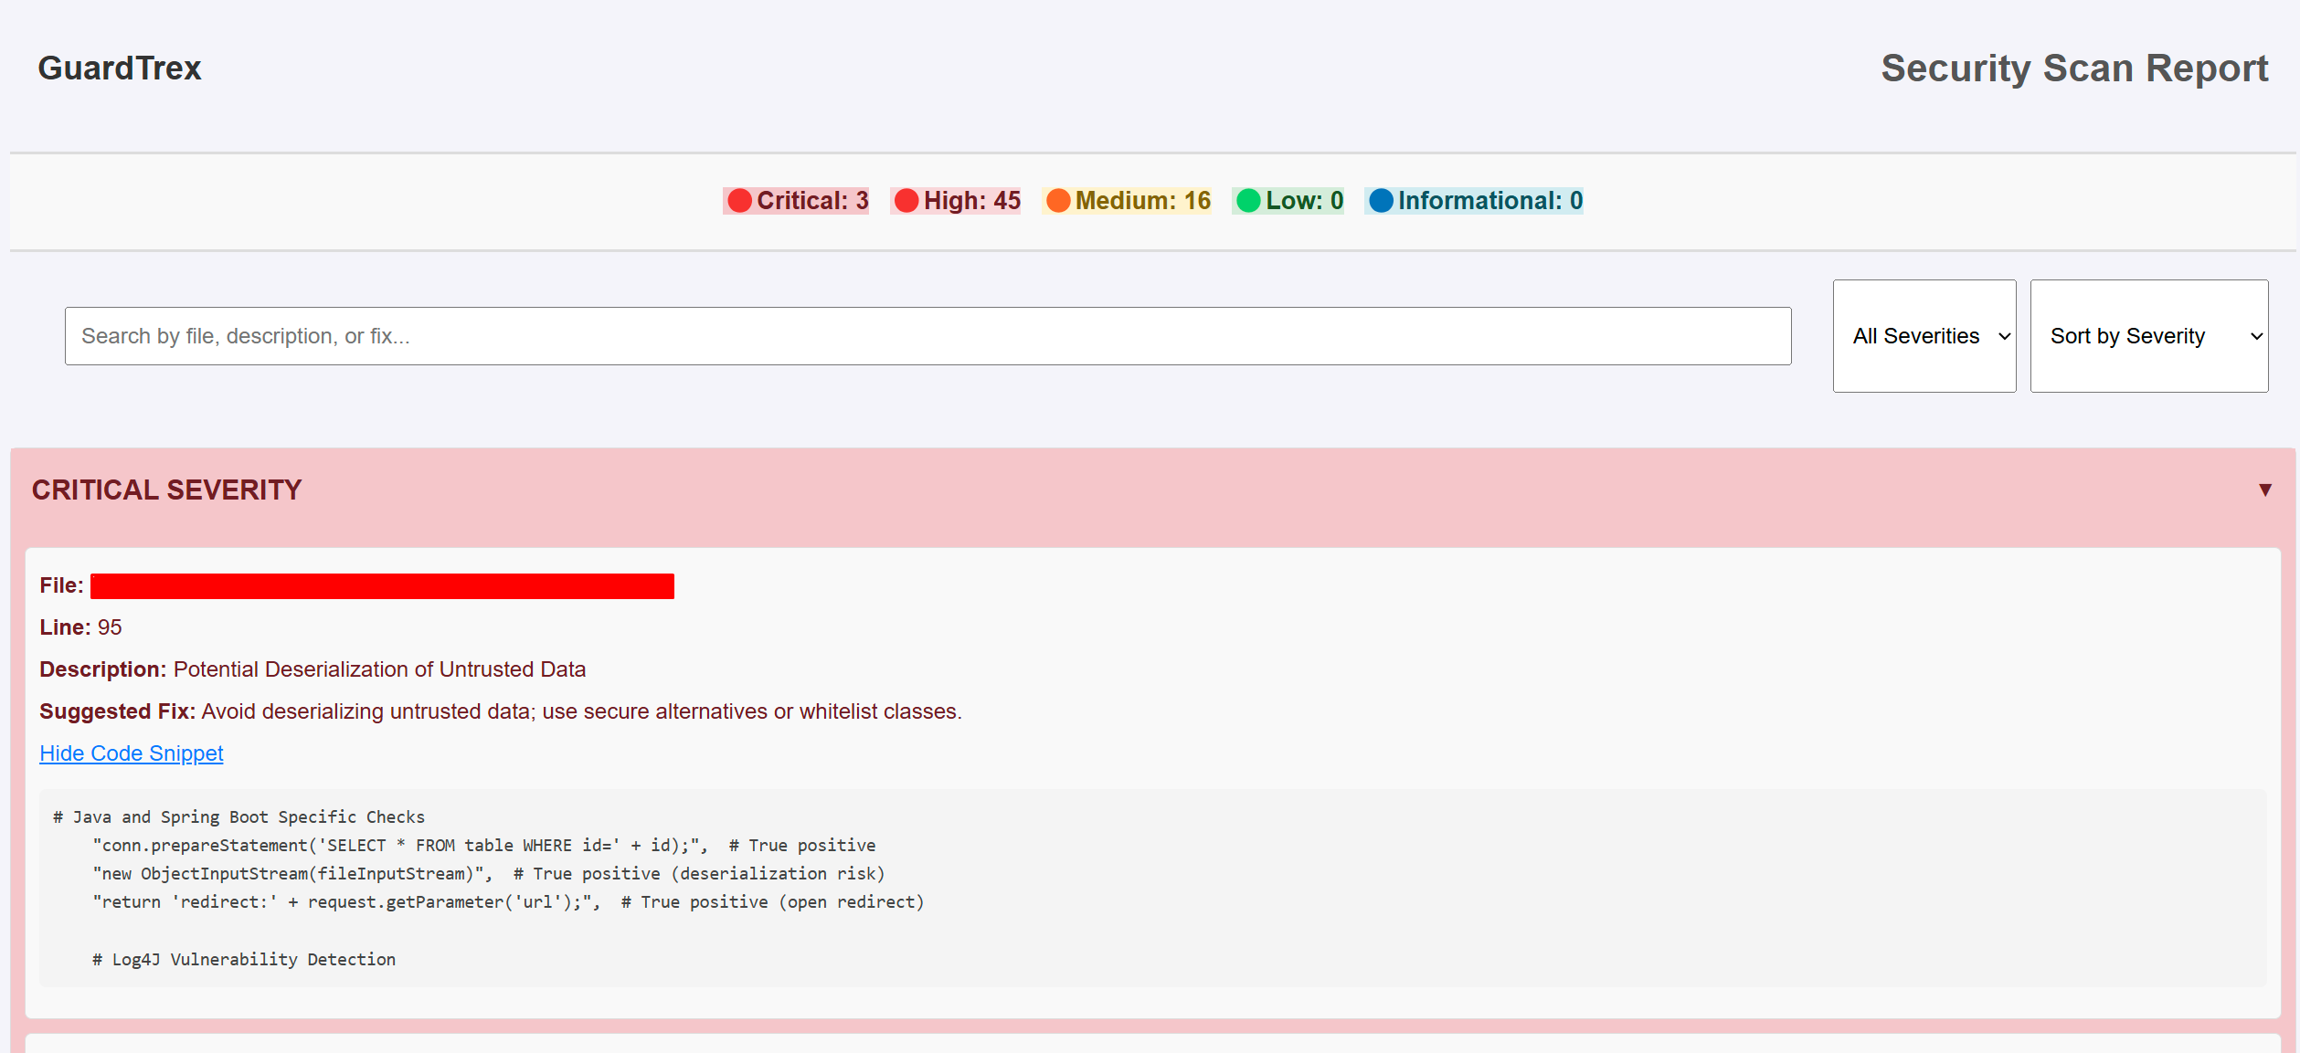Open the Sort by Severity dropdown

[2147, 336]
